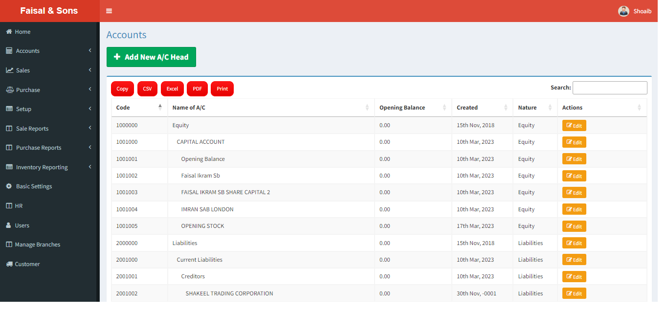Edit the Faisal Ikram Sb account
Image resolution: width=667 pixels, height=314 pixels.
[574, 176]
